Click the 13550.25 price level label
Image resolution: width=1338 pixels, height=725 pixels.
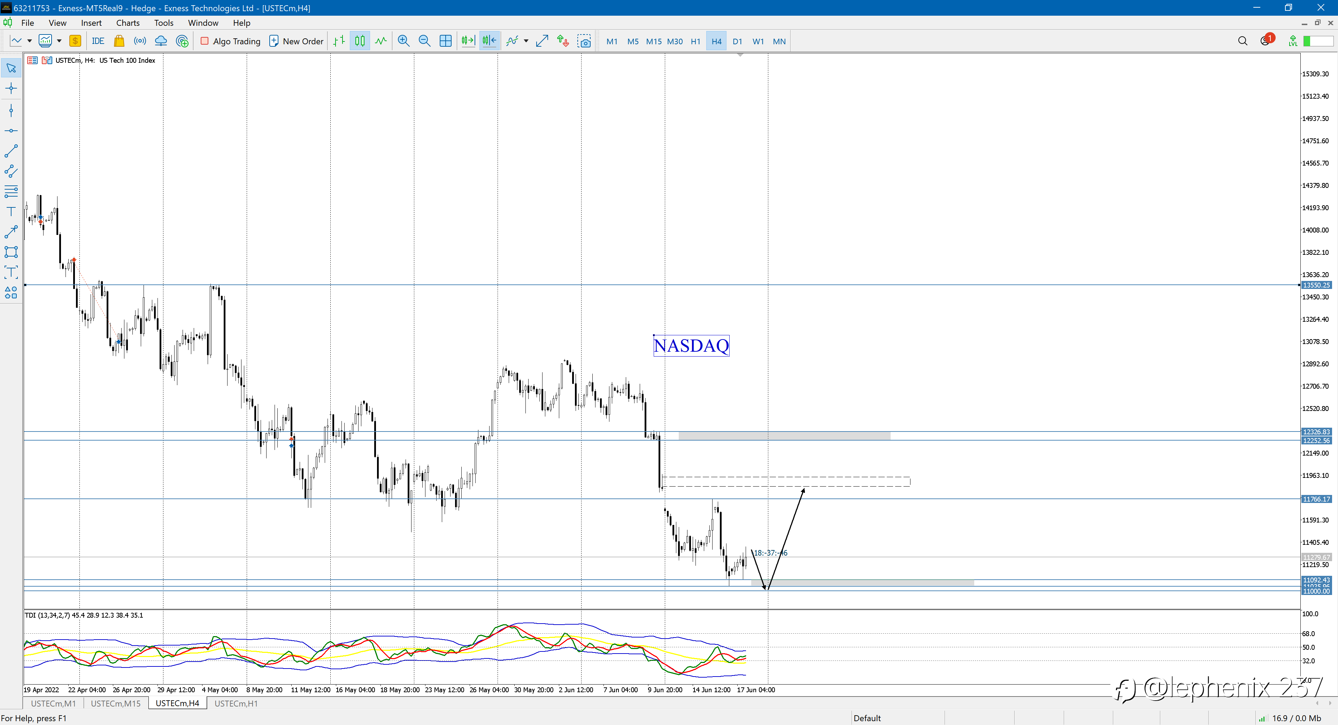pyautogui.click(x=1317, y=285)
